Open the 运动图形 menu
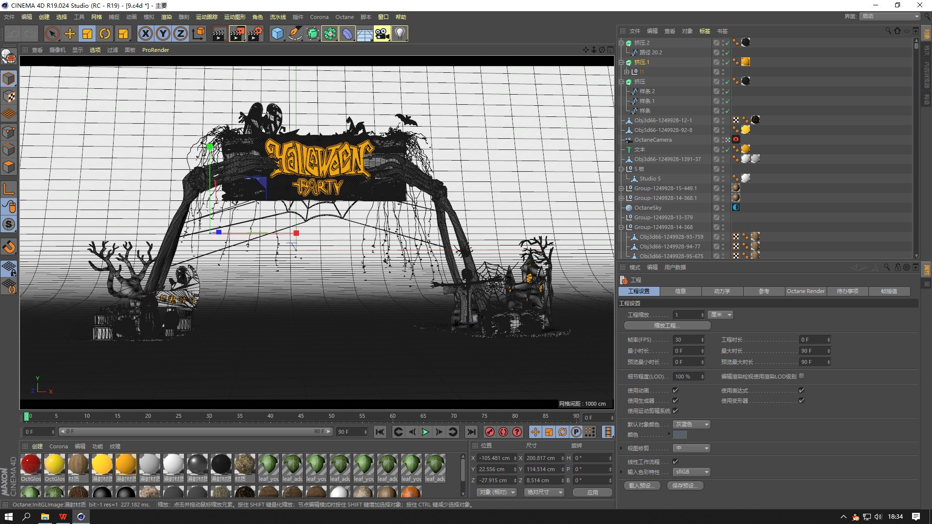Screen dimensions: 932x524 coord(235,17)
